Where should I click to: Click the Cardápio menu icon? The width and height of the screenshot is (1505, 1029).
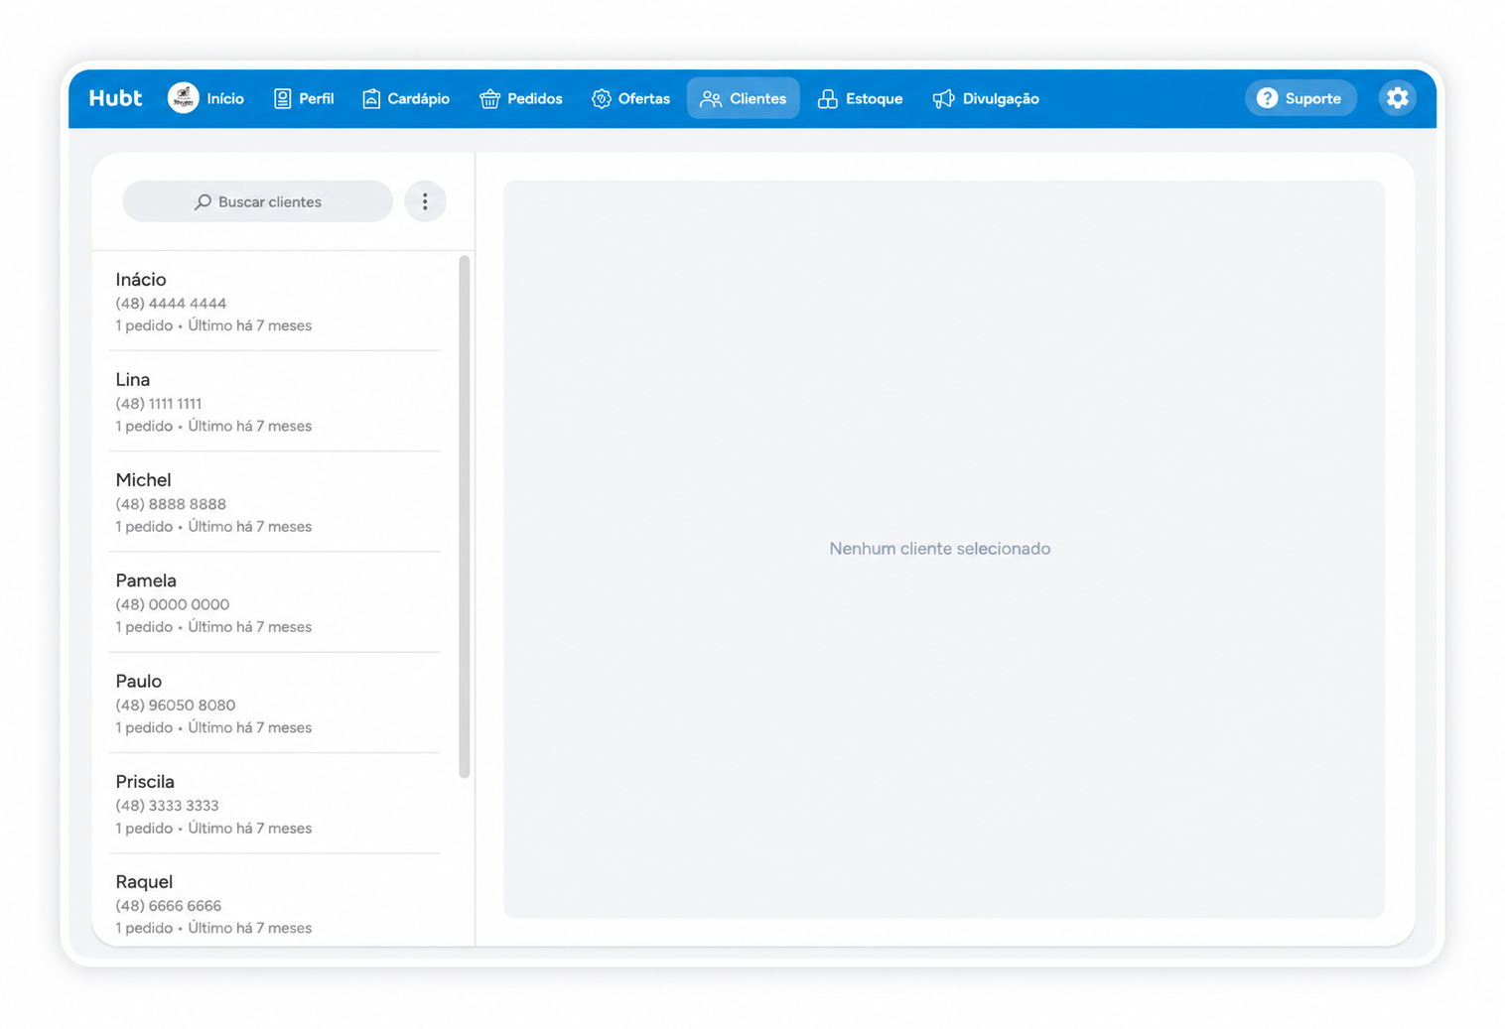coord(371,98)
